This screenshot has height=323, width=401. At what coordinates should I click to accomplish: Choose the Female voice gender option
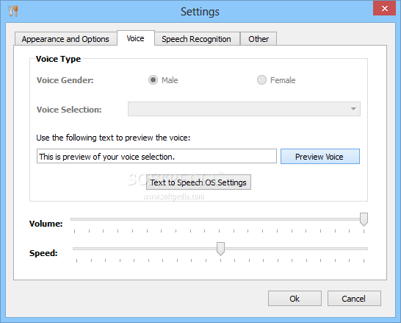261,80
